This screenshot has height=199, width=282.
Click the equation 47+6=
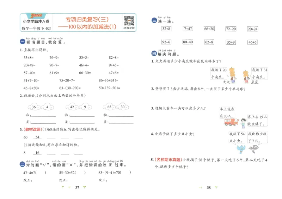pos(114,73)
